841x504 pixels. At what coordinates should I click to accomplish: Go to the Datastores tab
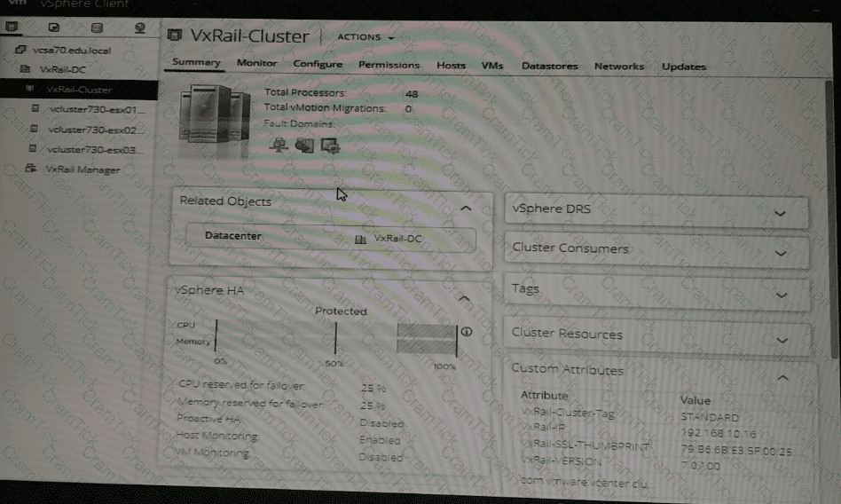pyautogui.click(x=549, y=67)
